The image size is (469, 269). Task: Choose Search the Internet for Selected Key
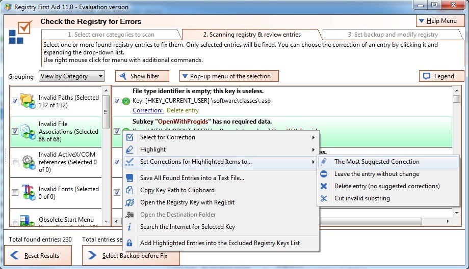221,227
